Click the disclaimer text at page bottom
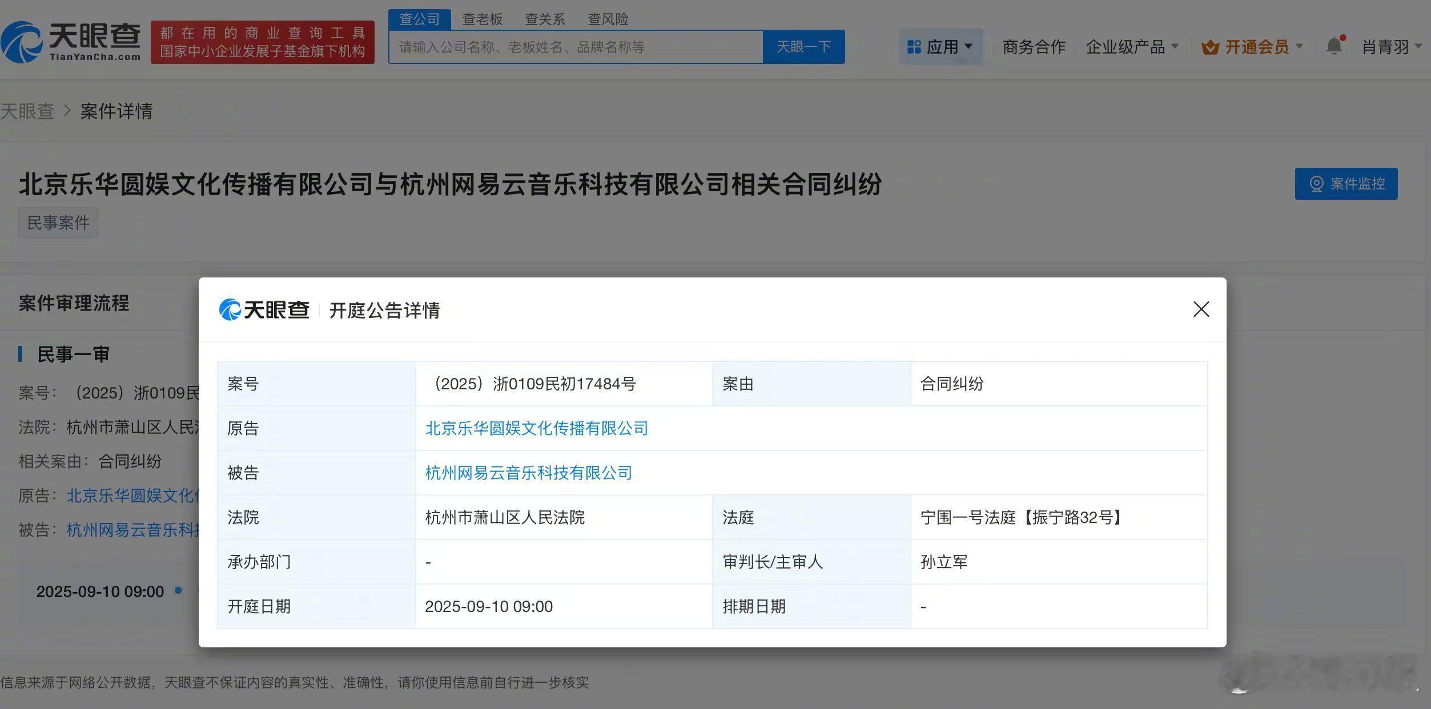The width and height of the screenshot is (1431, 709). pos(295,682)
